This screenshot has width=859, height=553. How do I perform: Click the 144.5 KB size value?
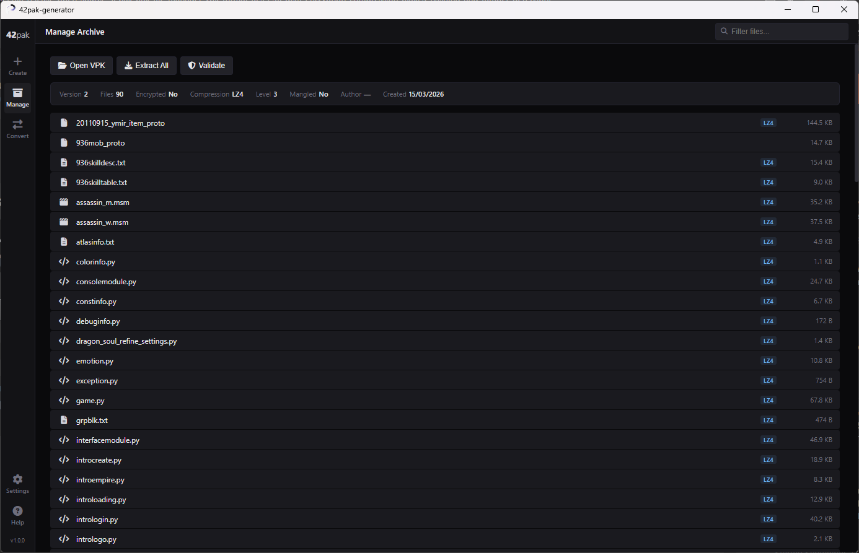point(819,123)
